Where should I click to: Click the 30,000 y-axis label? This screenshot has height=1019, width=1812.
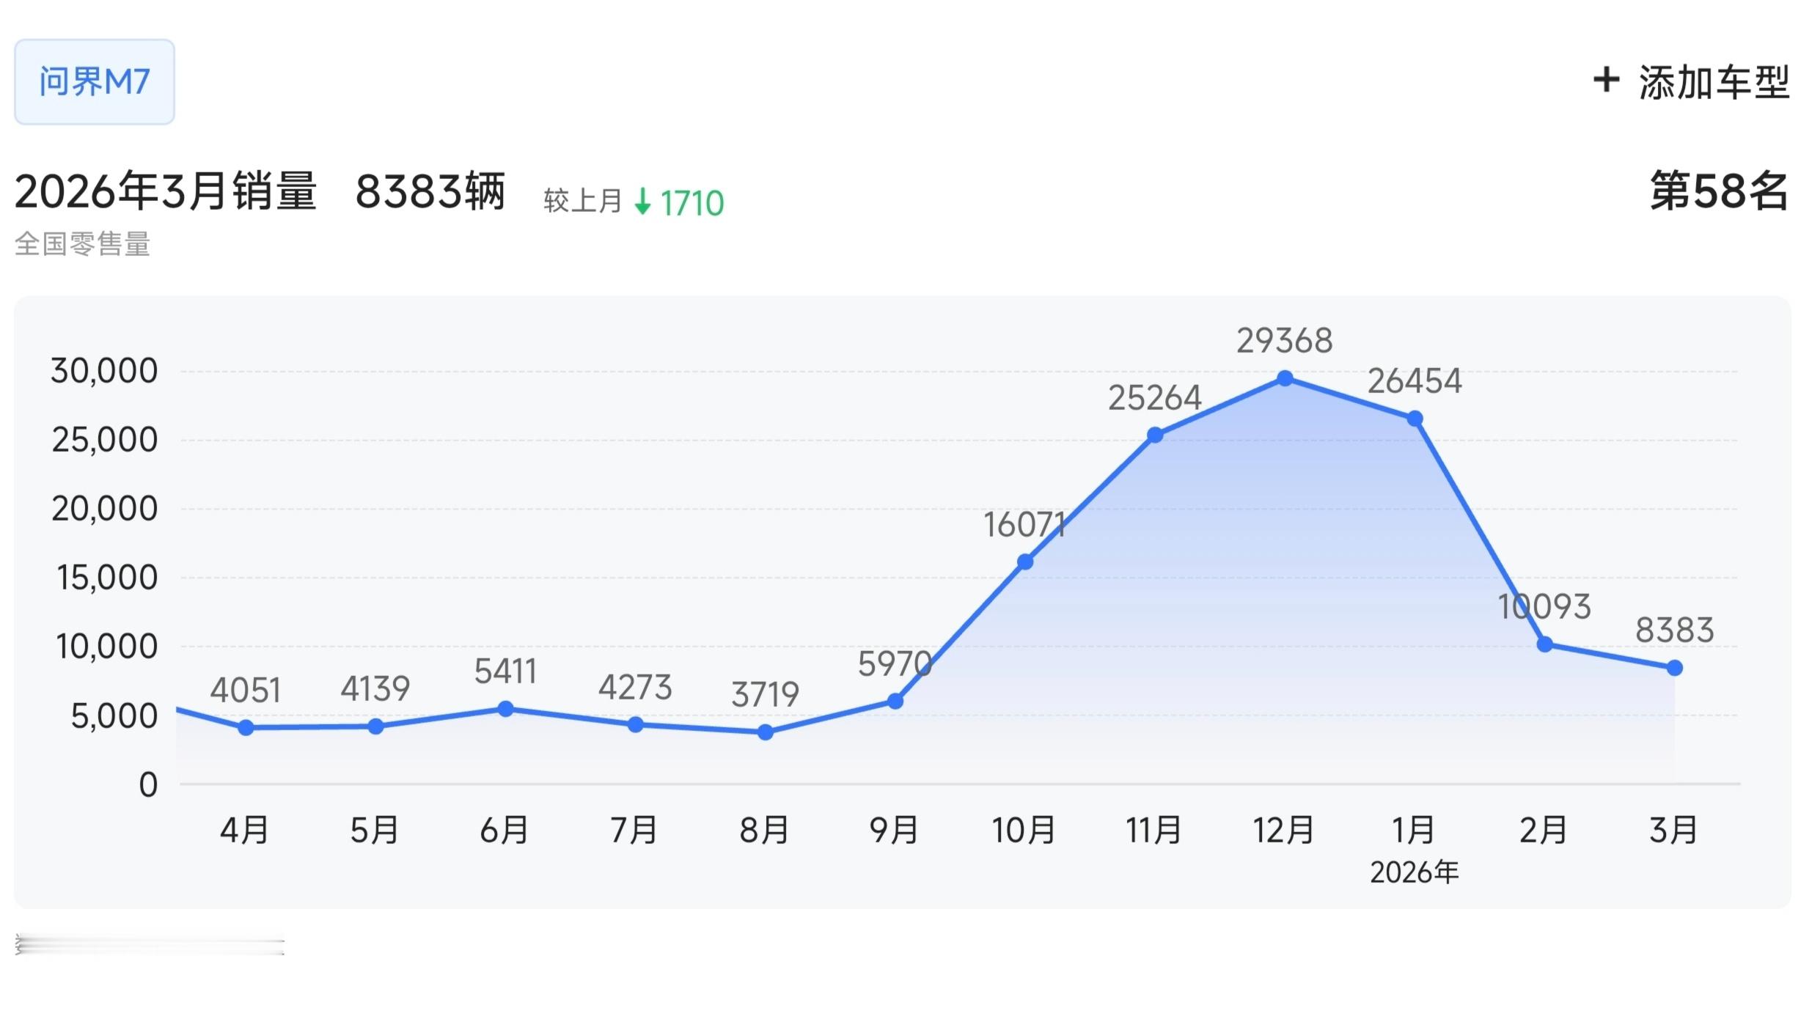(x=104, y=372)
